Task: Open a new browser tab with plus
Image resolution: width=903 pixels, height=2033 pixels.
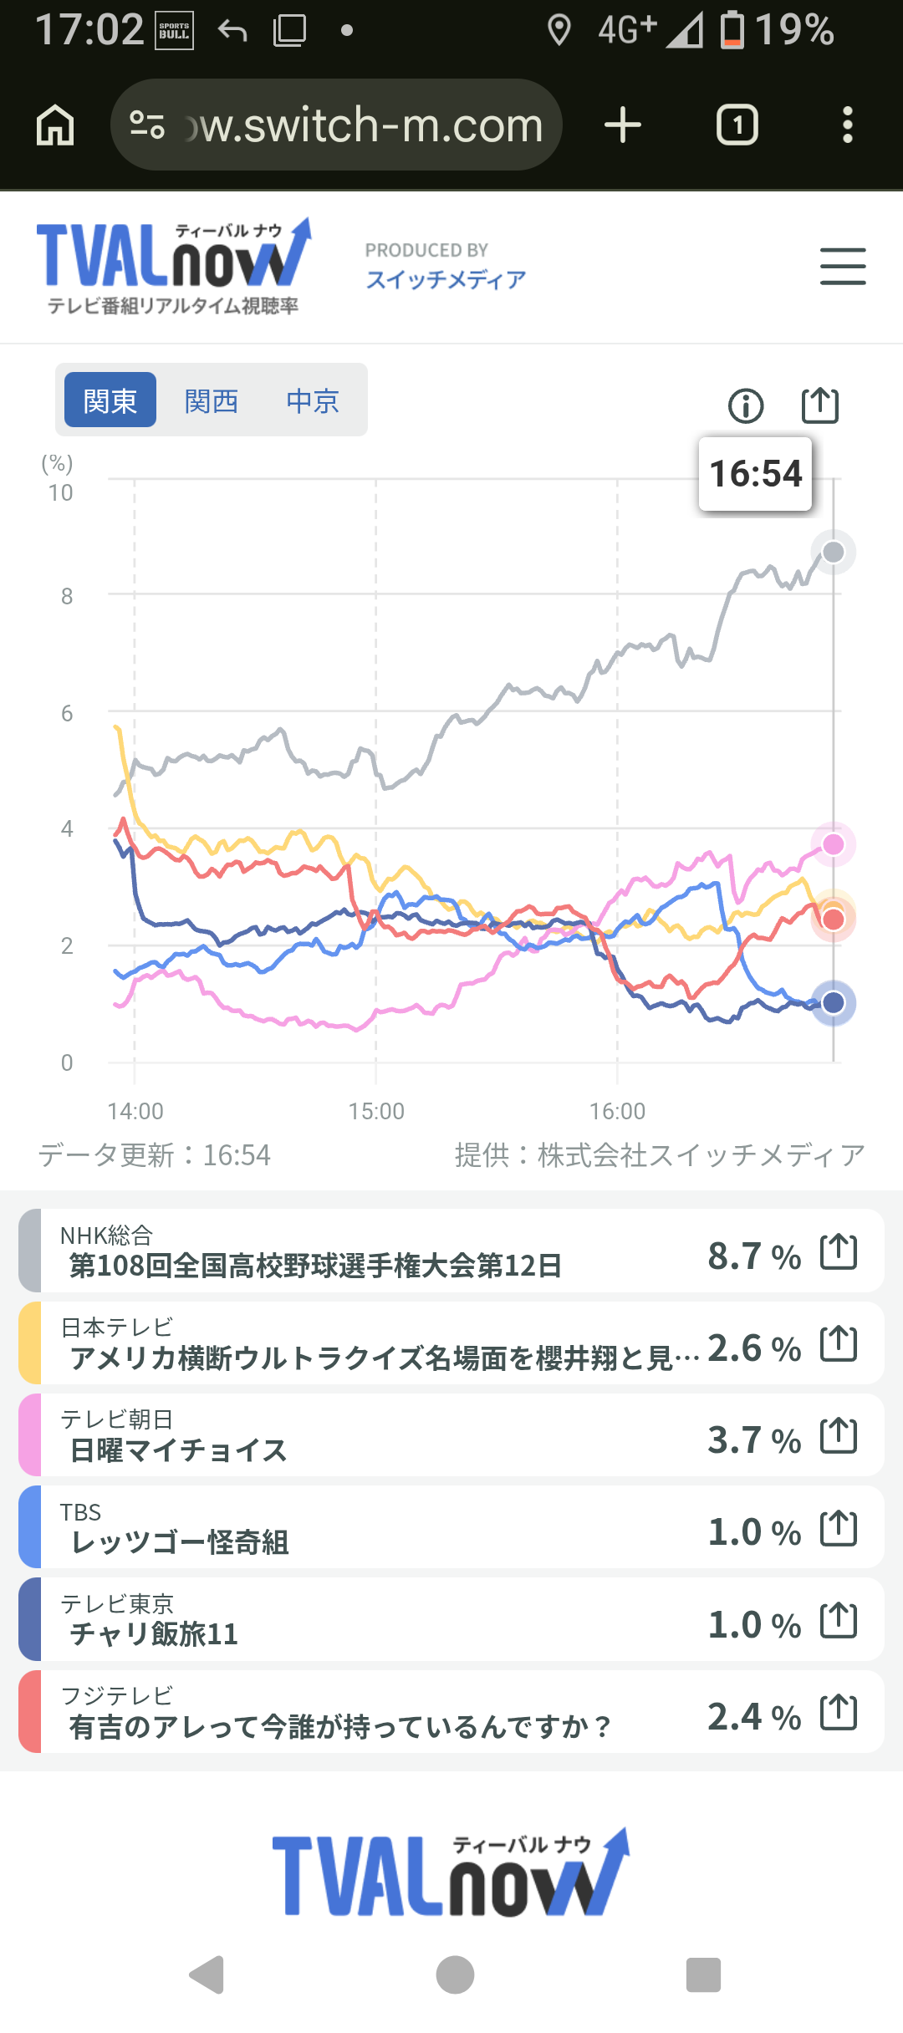Action: click(623, 125)
